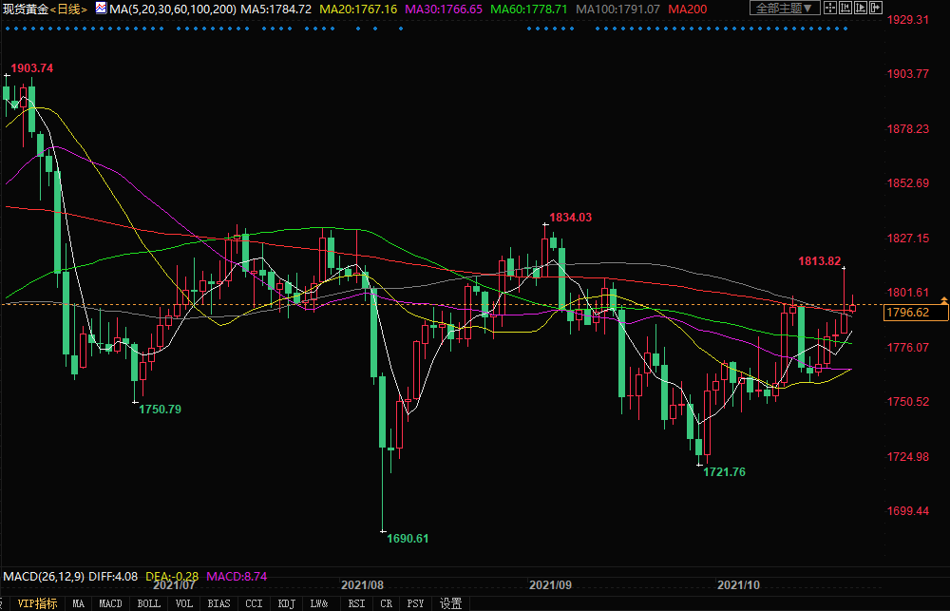Open the VIP指标 tab

tap(37, 603)
